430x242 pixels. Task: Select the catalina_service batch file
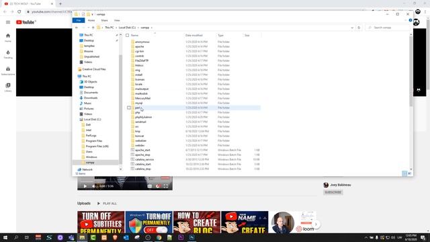(x=144, y=160)
